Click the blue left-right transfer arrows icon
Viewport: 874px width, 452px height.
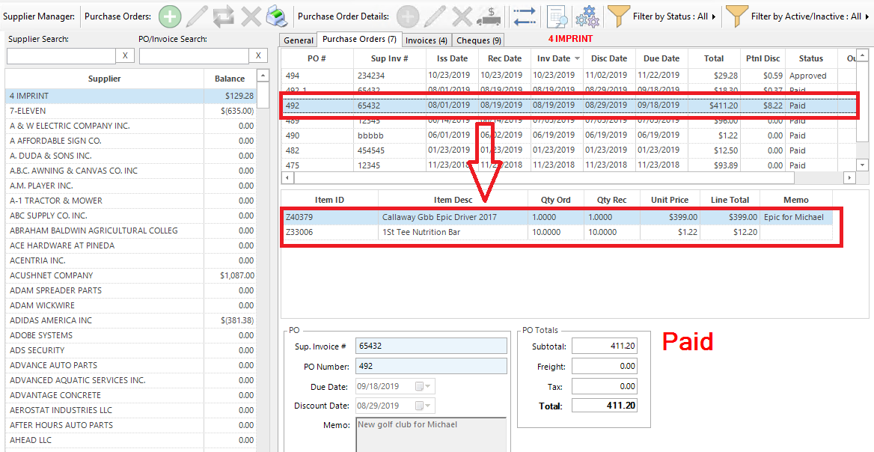tap(525, 16)
